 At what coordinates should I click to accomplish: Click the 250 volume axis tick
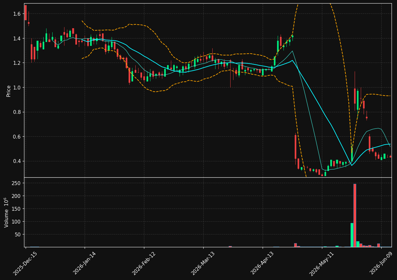pos(17,183)
